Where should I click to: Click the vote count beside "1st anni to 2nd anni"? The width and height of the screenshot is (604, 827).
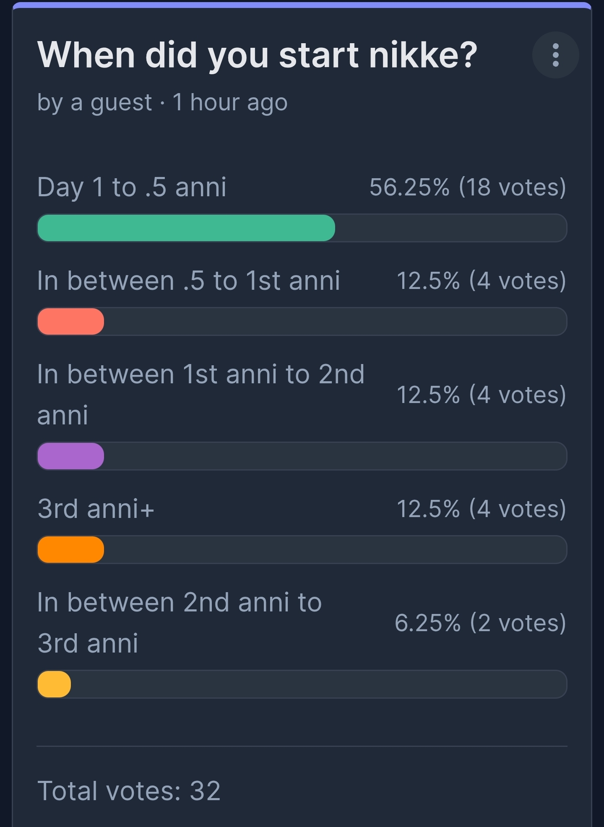tap(482, 395)
